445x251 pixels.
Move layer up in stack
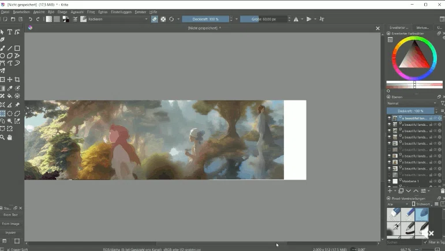(x=416, y=191)
